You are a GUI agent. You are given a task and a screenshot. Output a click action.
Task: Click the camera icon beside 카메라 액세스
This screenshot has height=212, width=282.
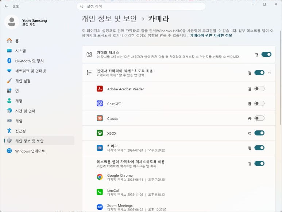tap(89, 54)
